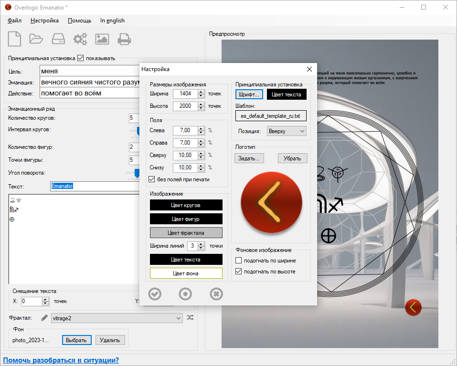
Task: Enable 'подогнать по ширине' checkbox
Action: (x=239, y=261)
